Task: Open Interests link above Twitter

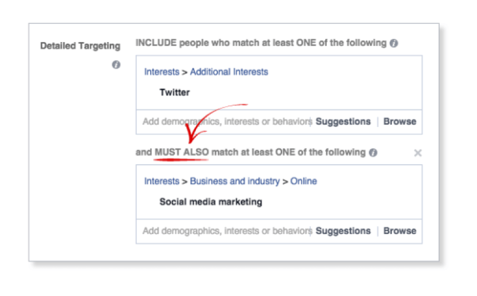Action: click(x=162, y=72)
